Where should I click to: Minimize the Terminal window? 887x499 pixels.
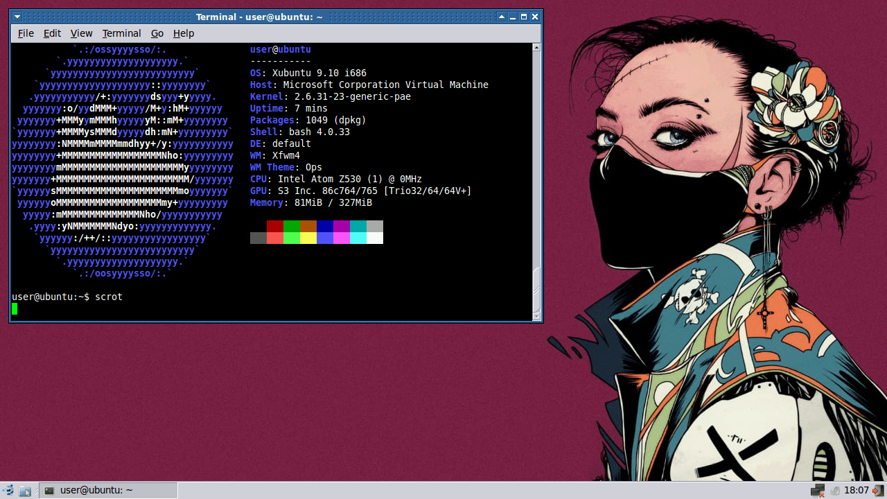[513, 17]
